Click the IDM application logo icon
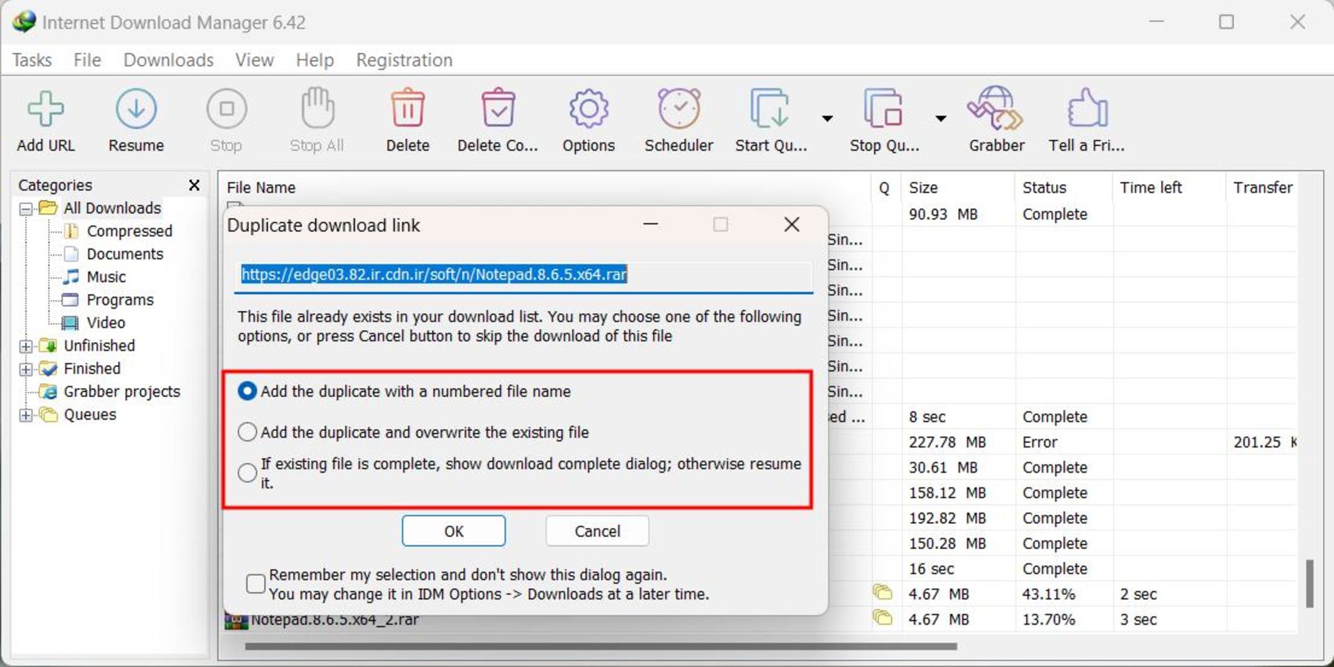 24,22
